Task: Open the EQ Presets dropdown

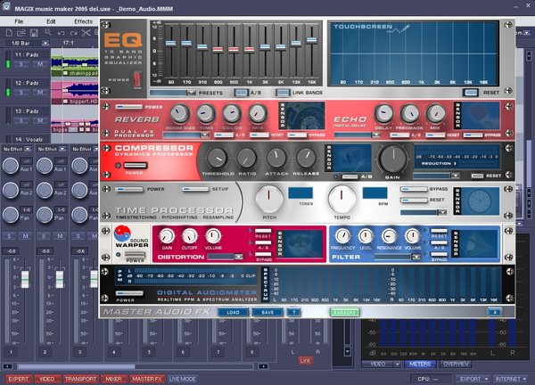Action: pyautogui.click(x=173, y=93)
